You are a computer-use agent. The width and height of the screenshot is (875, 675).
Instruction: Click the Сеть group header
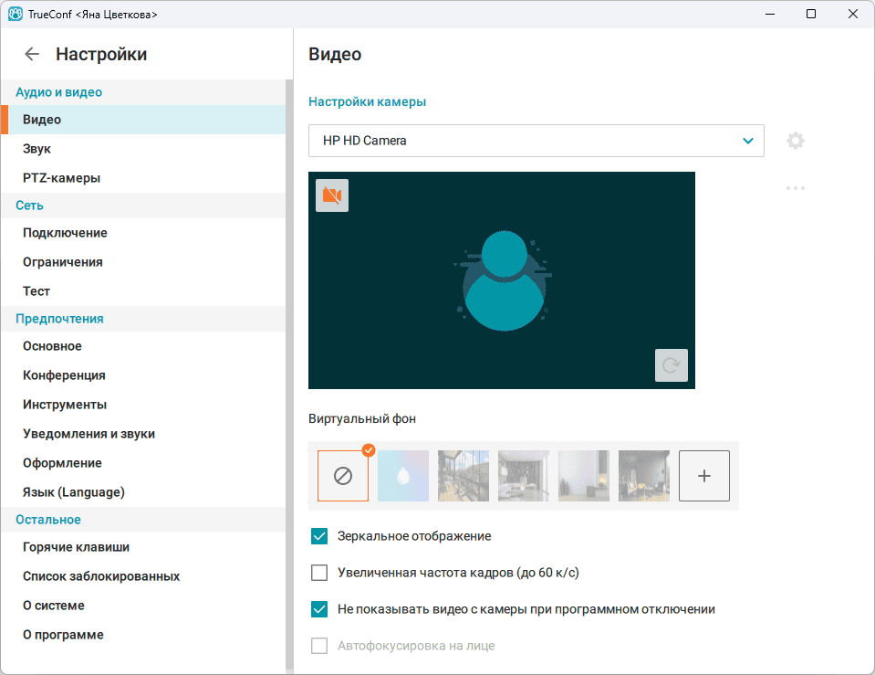tap(143, 206)
